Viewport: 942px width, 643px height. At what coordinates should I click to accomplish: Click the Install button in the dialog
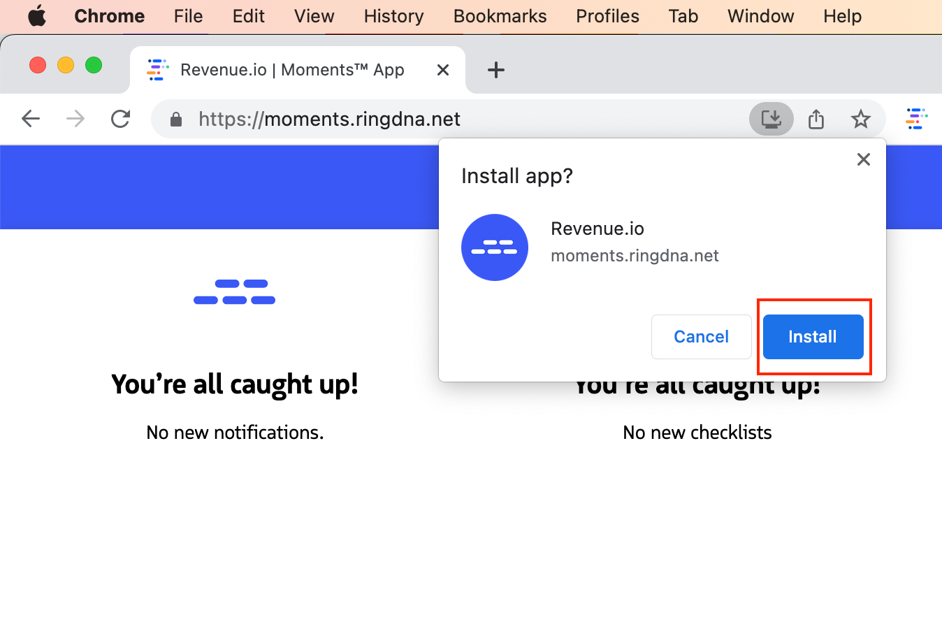coord(813,337)
